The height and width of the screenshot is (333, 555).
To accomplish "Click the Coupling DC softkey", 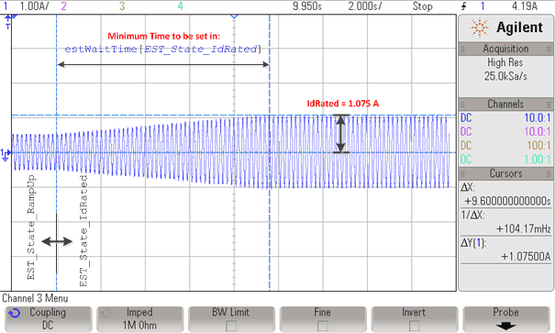I will (x=48, y=319).
